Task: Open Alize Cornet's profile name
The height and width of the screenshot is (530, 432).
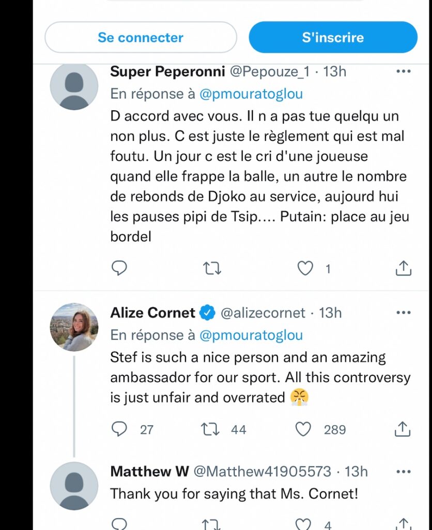Action: (152, 313)
